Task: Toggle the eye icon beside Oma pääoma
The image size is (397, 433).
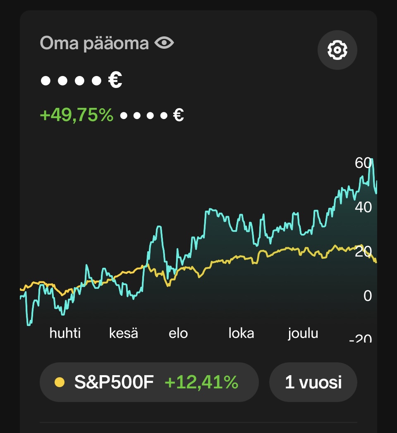Action: pyautogui.click(x=164, y=43)
